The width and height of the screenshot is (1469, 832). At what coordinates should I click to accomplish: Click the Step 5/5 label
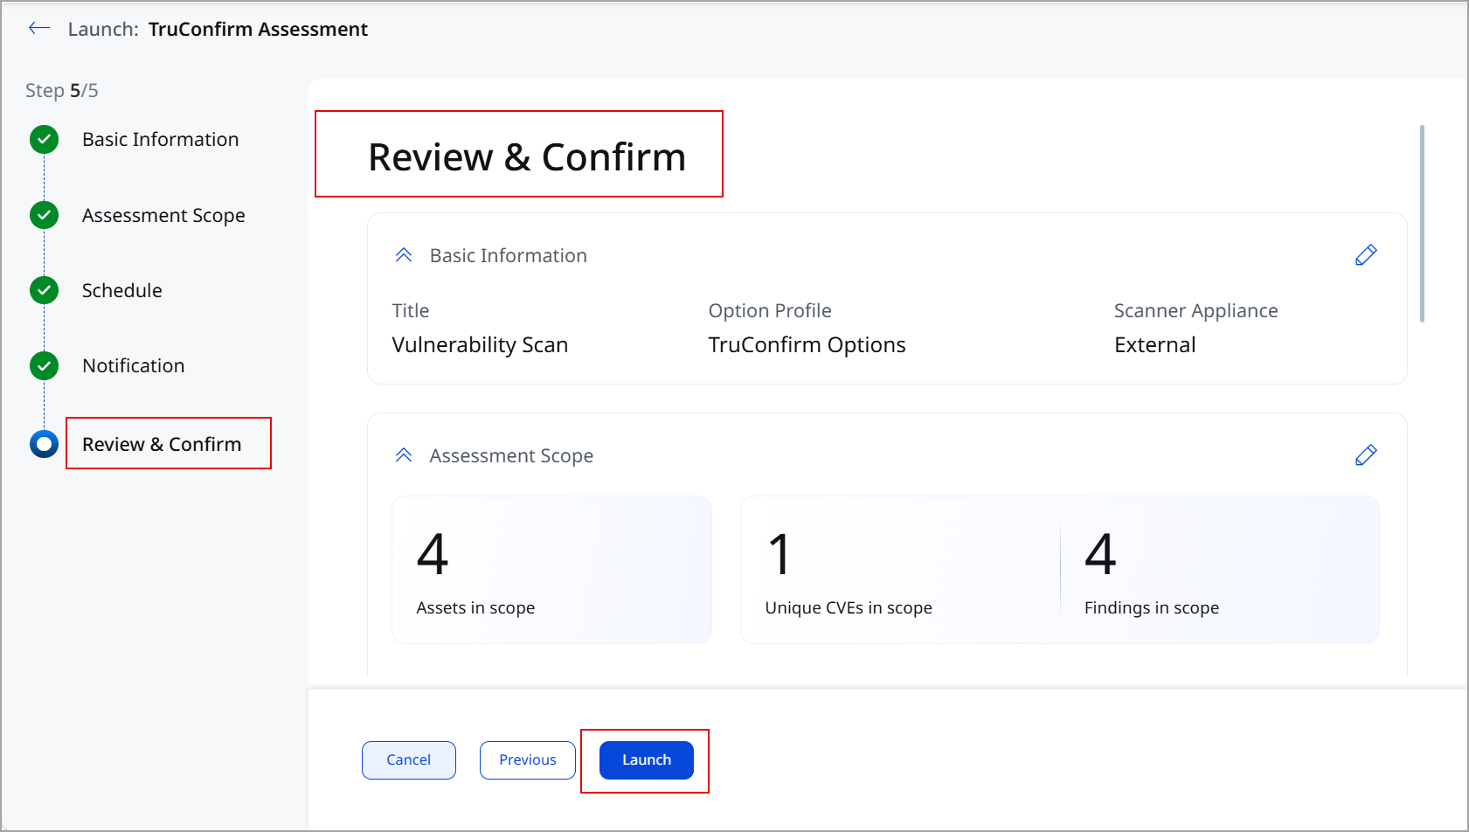pyautogui.click(x=62, y=91)
